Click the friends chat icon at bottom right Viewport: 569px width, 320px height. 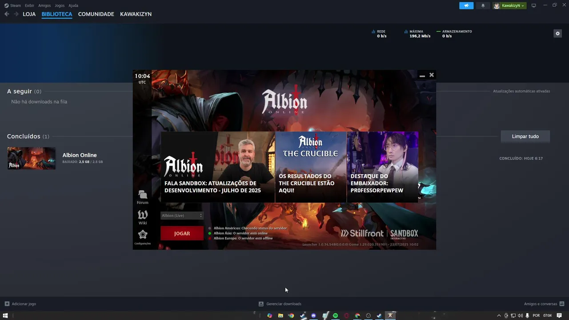click(x=562, y=304)
